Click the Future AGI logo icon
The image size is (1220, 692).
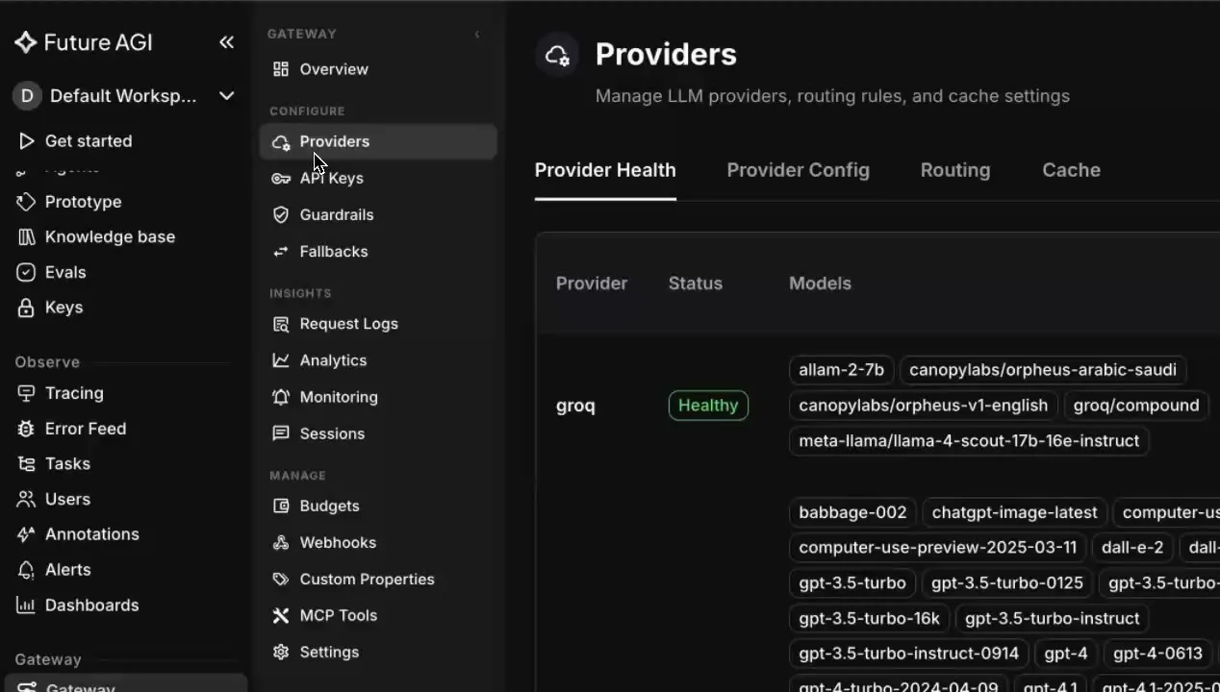pyautogui.click(x=26, y=42)
